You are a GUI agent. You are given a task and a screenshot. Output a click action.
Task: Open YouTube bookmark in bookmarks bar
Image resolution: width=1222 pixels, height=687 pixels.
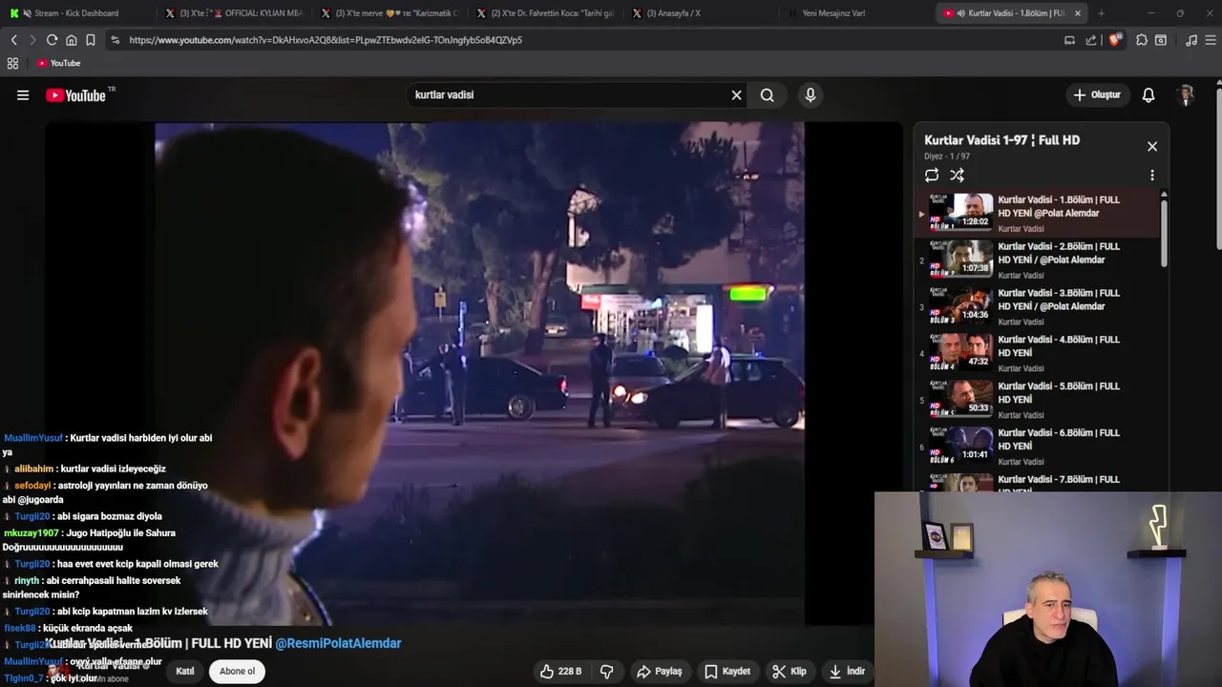point(58,63)
